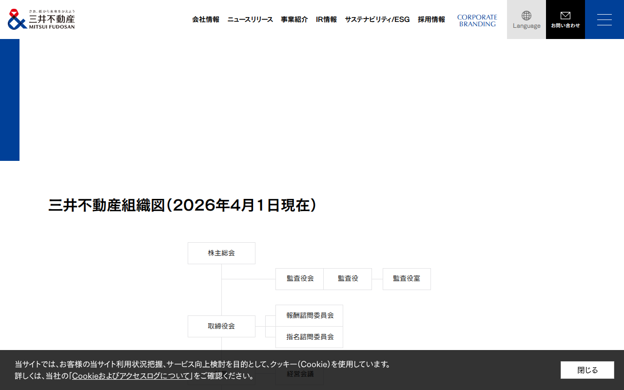Open the Language globe selector
624x390 pixels.
click(x=526, y=19)
